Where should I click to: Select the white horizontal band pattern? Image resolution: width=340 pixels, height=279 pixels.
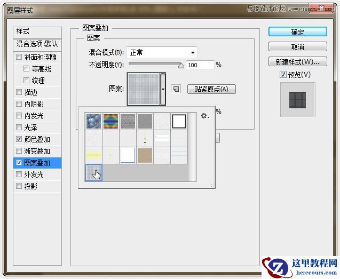click(162, 138)
